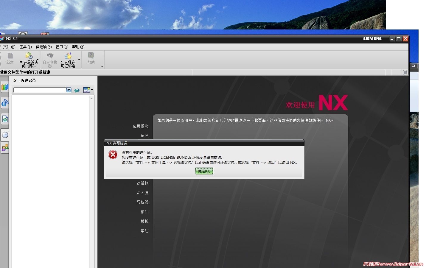The image size is (429, 268).
Task: Maximize the NX 8.5 window
Action: pos(399,39)
